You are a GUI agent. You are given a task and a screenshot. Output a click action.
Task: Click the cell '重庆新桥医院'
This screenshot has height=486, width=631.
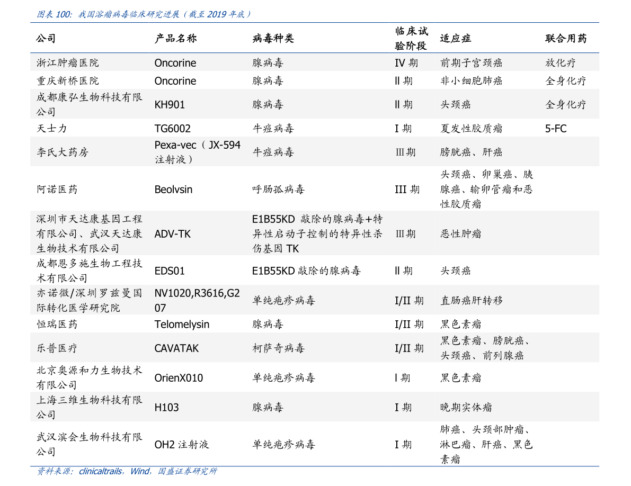tap(68, 81)
